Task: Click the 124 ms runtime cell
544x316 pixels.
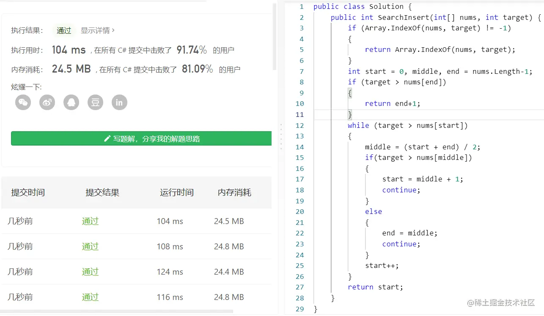Action: pos(170,272)
